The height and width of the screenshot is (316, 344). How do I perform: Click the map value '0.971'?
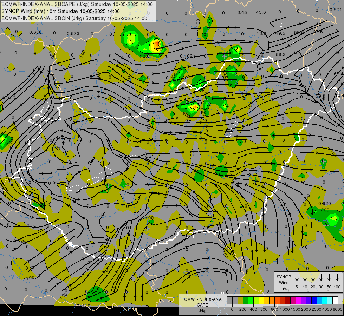pyautogui.click(x=336, y=9)
